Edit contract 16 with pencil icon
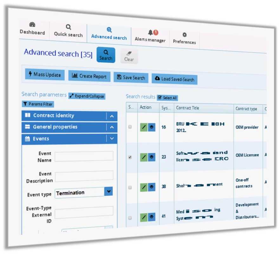The image size is (279, 254). [x=144, y=127]
